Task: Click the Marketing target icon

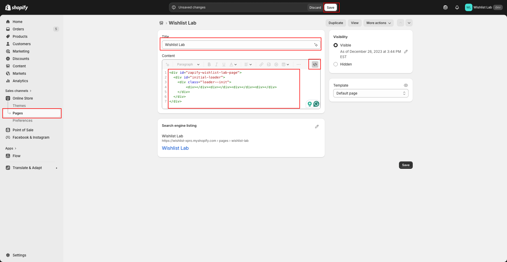Action: click(x=8, y=51)
